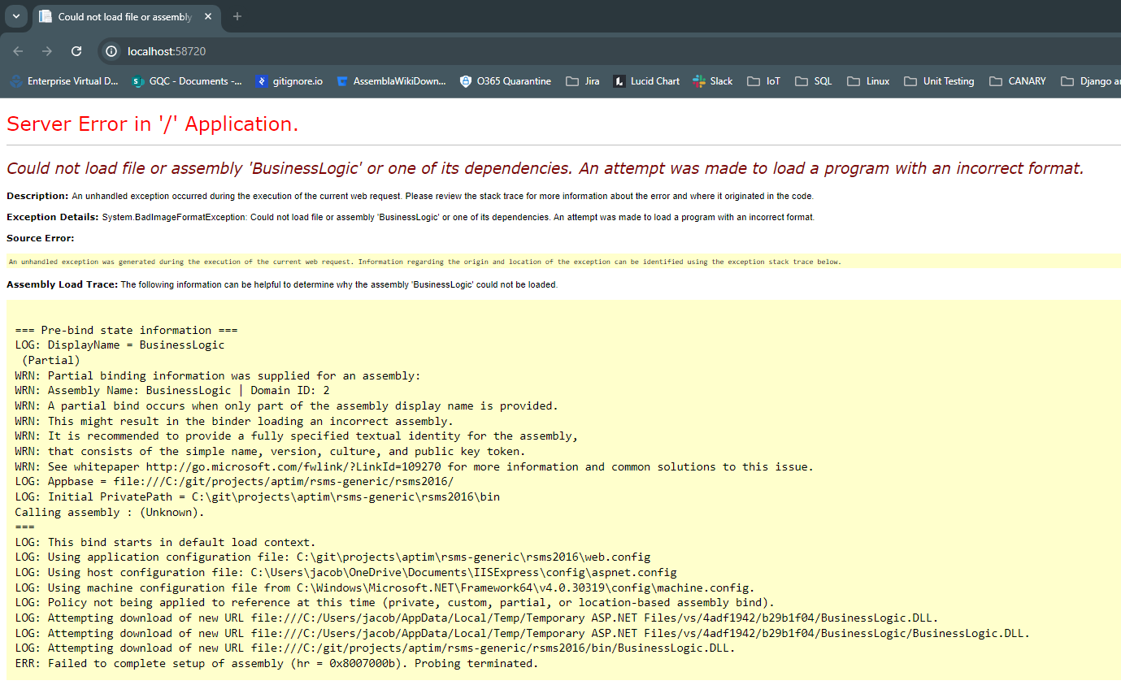Screen dimensions: 1121x685
Task: Close the 'Could not load file or assembly' tab
Action: (208, 16)
